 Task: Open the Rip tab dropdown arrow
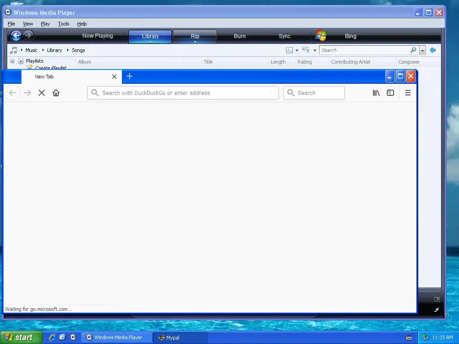tap(195, 42)
